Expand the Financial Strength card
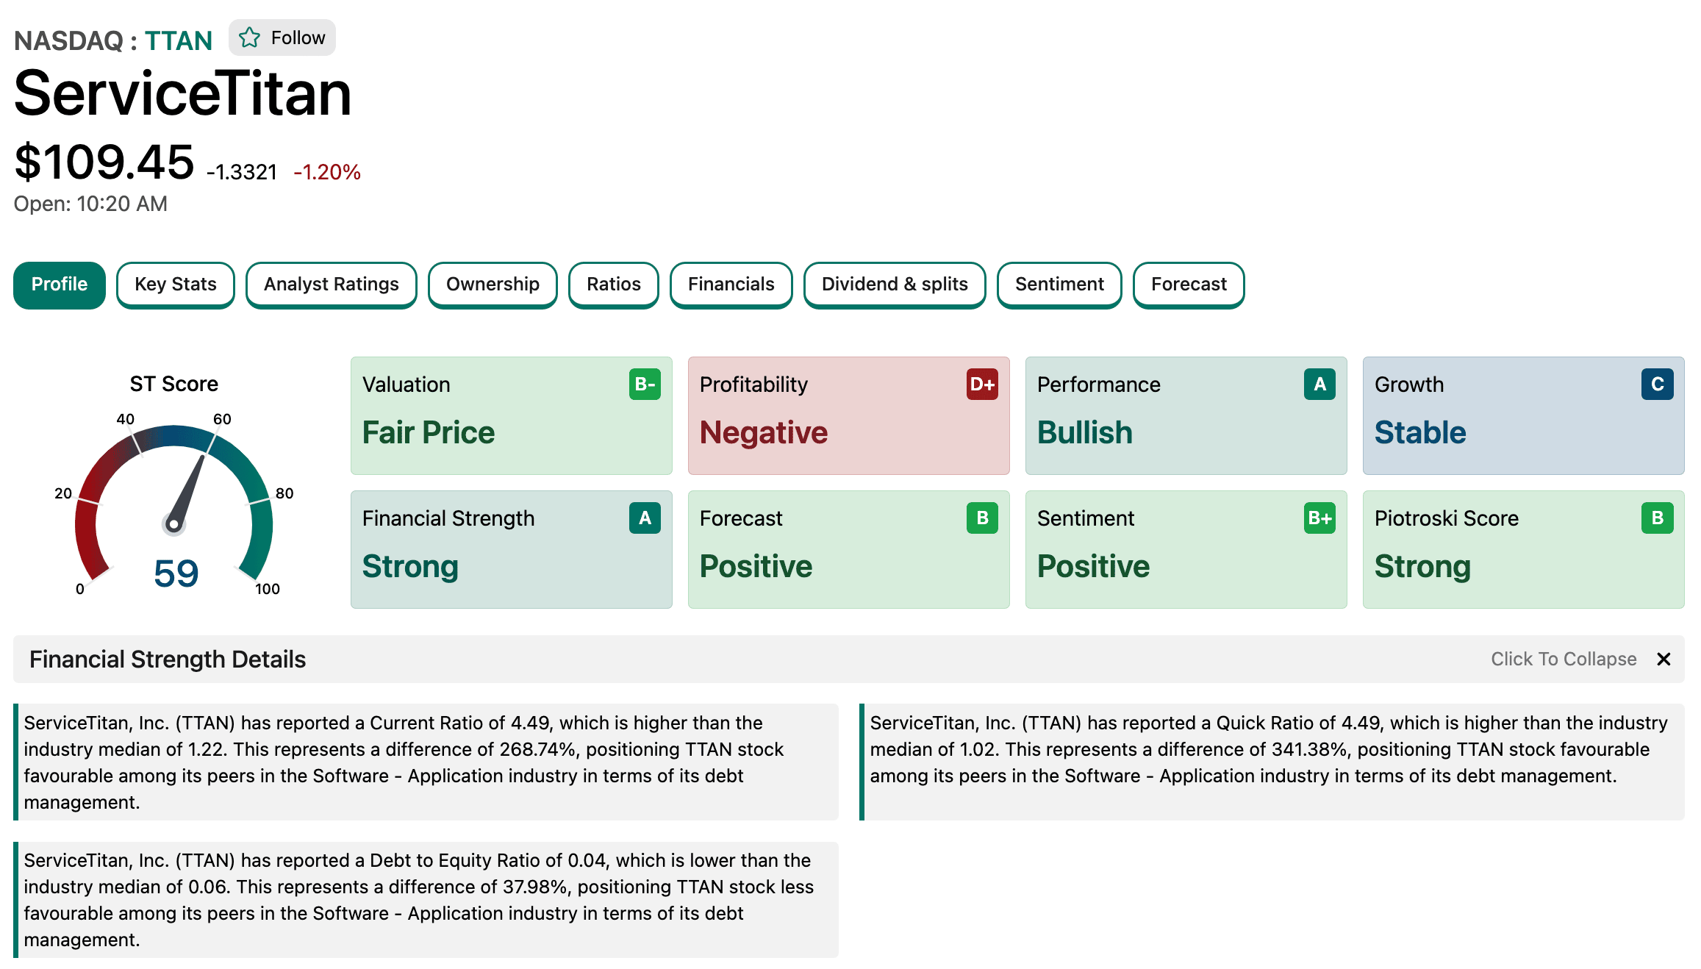 coord(511,549)
